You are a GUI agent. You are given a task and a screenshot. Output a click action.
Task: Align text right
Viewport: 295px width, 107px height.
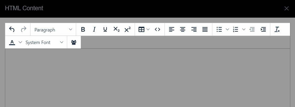tap(194, 30)
